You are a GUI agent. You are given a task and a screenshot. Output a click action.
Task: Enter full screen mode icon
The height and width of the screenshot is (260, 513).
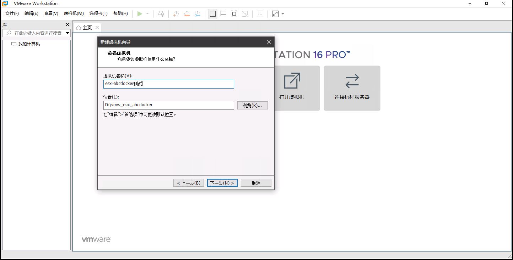coord(234,14)
